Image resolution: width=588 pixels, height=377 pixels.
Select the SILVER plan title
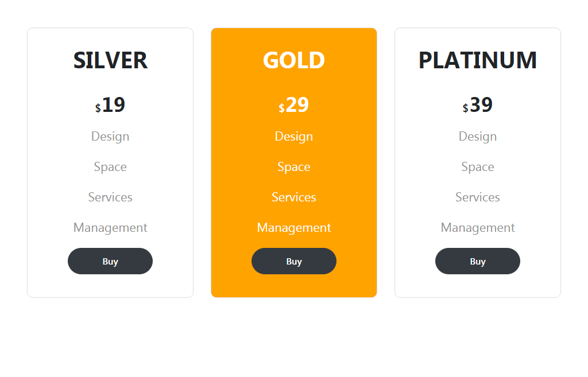click(110, 60)
